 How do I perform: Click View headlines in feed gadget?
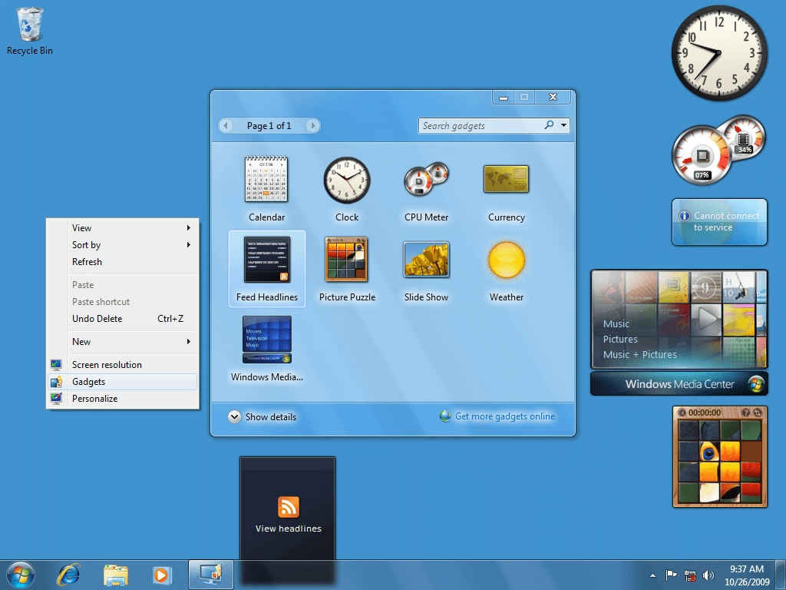(x=289, y=529)
